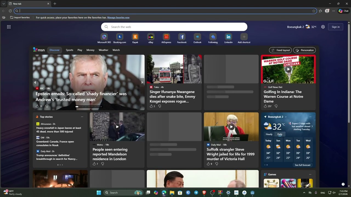The image size is (351, 197).
Task: Open the Weather tab
Action: click(103, 50)
